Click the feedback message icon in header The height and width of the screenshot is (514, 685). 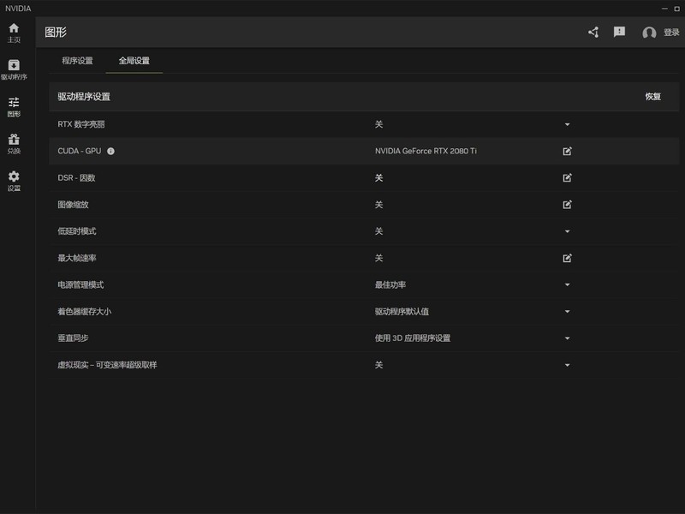[x=619, y=32]
